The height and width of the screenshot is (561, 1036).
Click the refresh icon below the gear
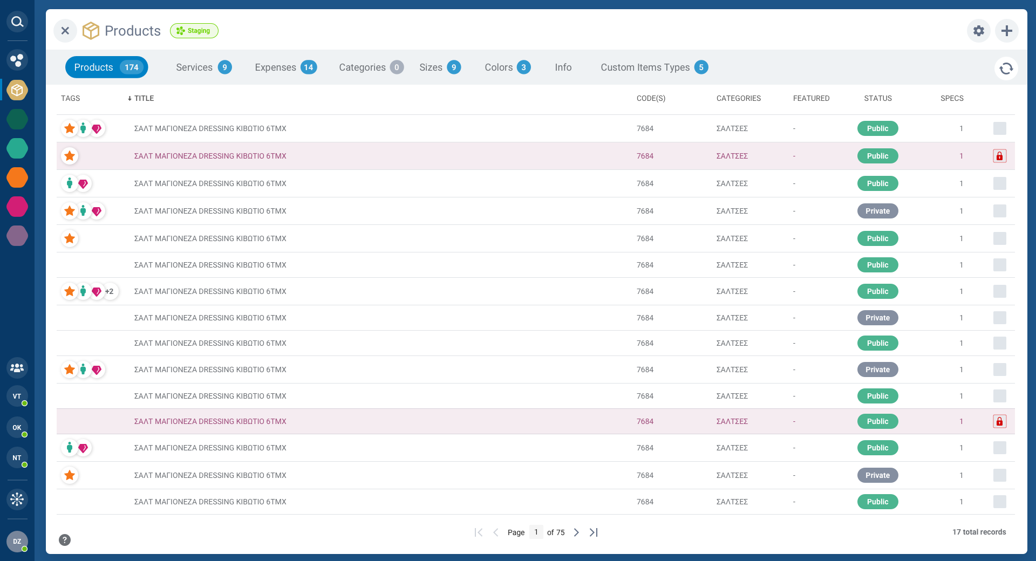coord(1006,69)
